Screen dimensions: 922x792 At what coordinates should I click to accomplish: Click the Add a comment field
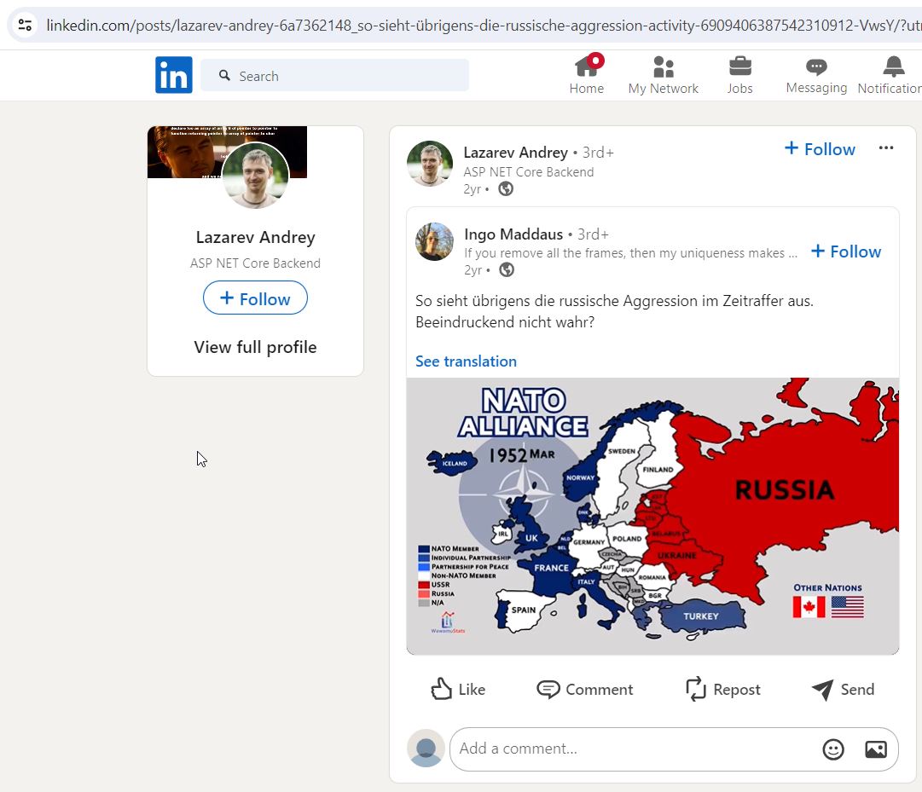coord(674,749)
